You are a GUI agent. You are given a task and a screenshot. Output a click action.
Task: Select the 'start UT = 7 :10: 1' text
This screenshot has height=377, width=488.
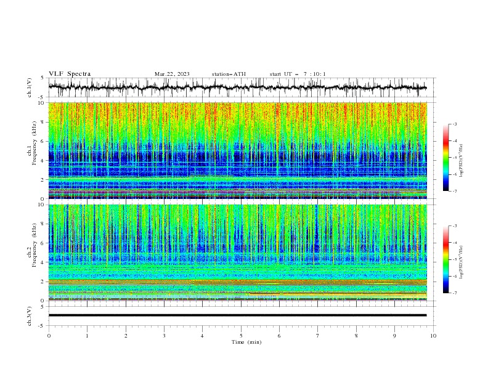[x=298, y=74]
